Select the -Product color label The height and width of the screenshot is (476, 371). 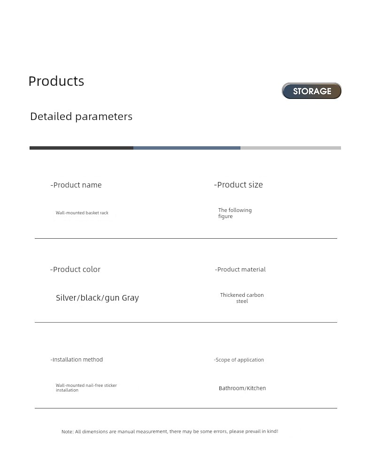coord(75,269)
